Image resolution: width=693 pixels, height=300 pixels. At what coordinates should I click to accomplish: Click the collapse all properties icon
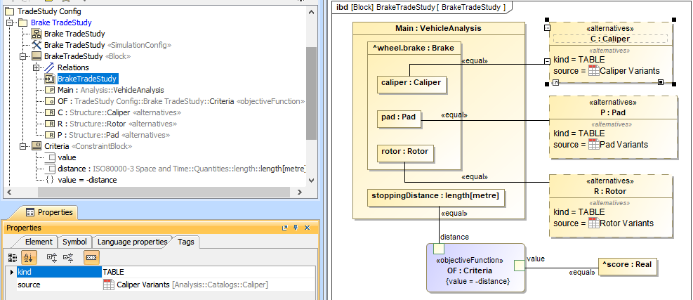[68, 258]
